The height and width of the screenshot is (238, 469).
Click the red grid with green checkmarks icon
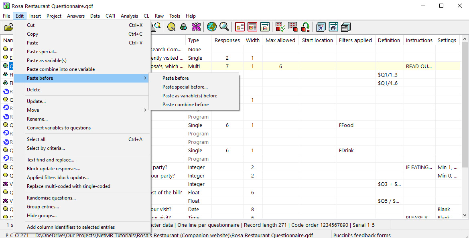[280, 27]
